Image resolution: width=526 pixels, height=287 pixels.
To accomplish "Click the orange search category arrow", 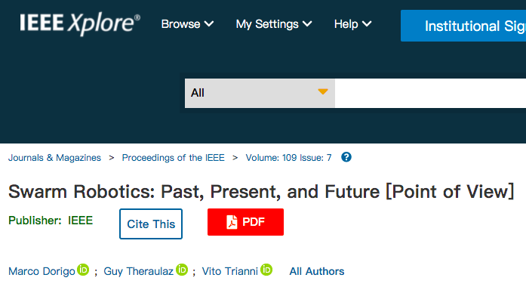I will [x=323, y=91].
